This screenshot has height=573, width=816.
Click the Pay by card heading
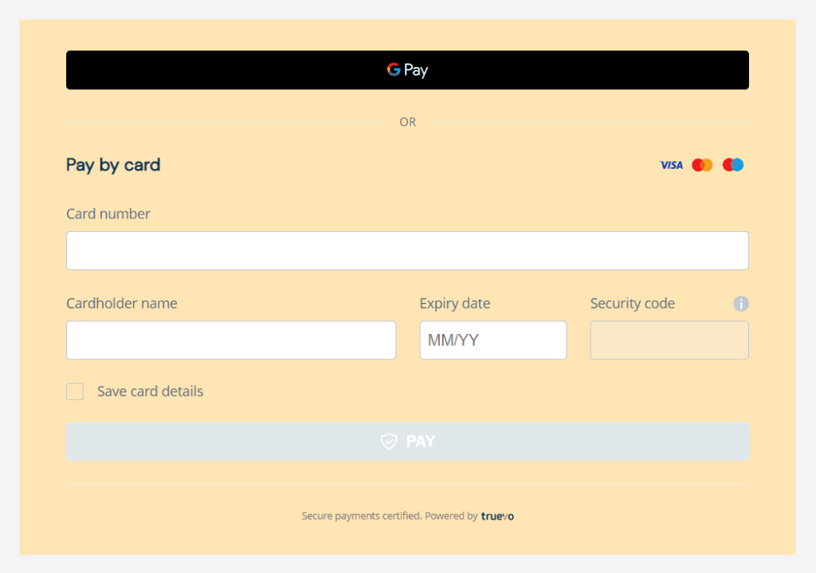point(113,165)
